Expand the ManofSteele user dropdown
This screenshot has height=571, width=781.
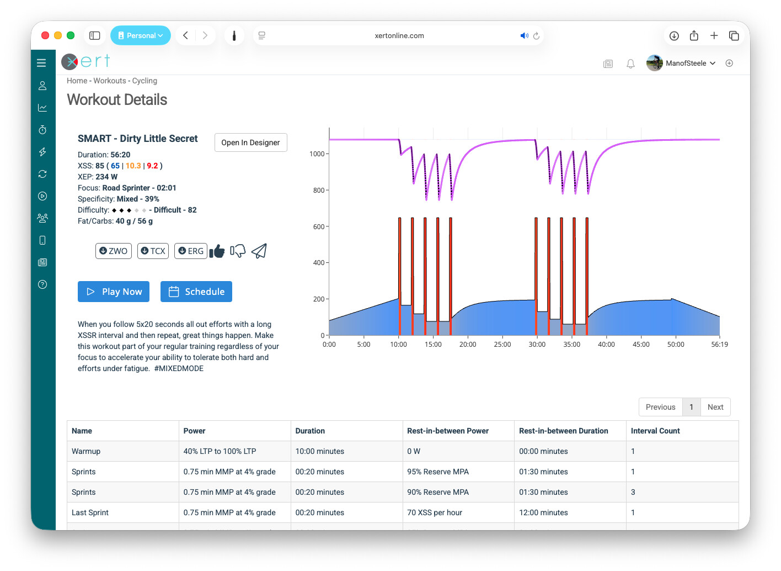[x=689, y=64]
